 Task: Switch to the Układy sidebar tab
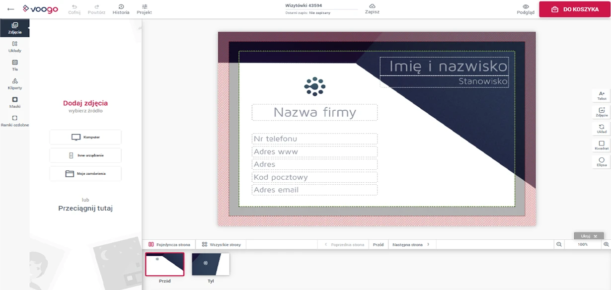[x=14, y=47]
